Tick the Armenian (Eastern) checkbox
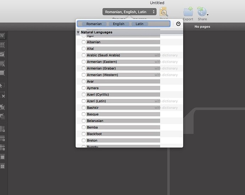The image size is (245, 195). (x=84, y=62)
